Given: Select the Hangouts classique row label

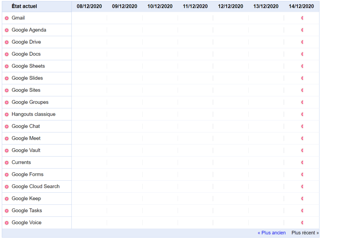Looking at the screenshot, I should 34,114.
